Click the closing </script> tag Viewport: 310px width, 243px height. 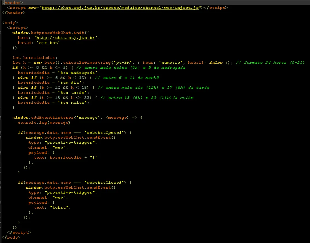point(19,233)
